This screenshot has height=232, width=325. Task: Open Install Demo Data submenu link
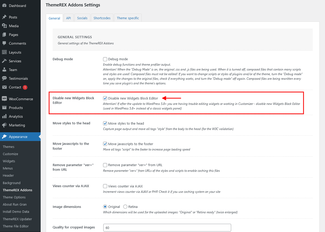click(x=16, y=211)
